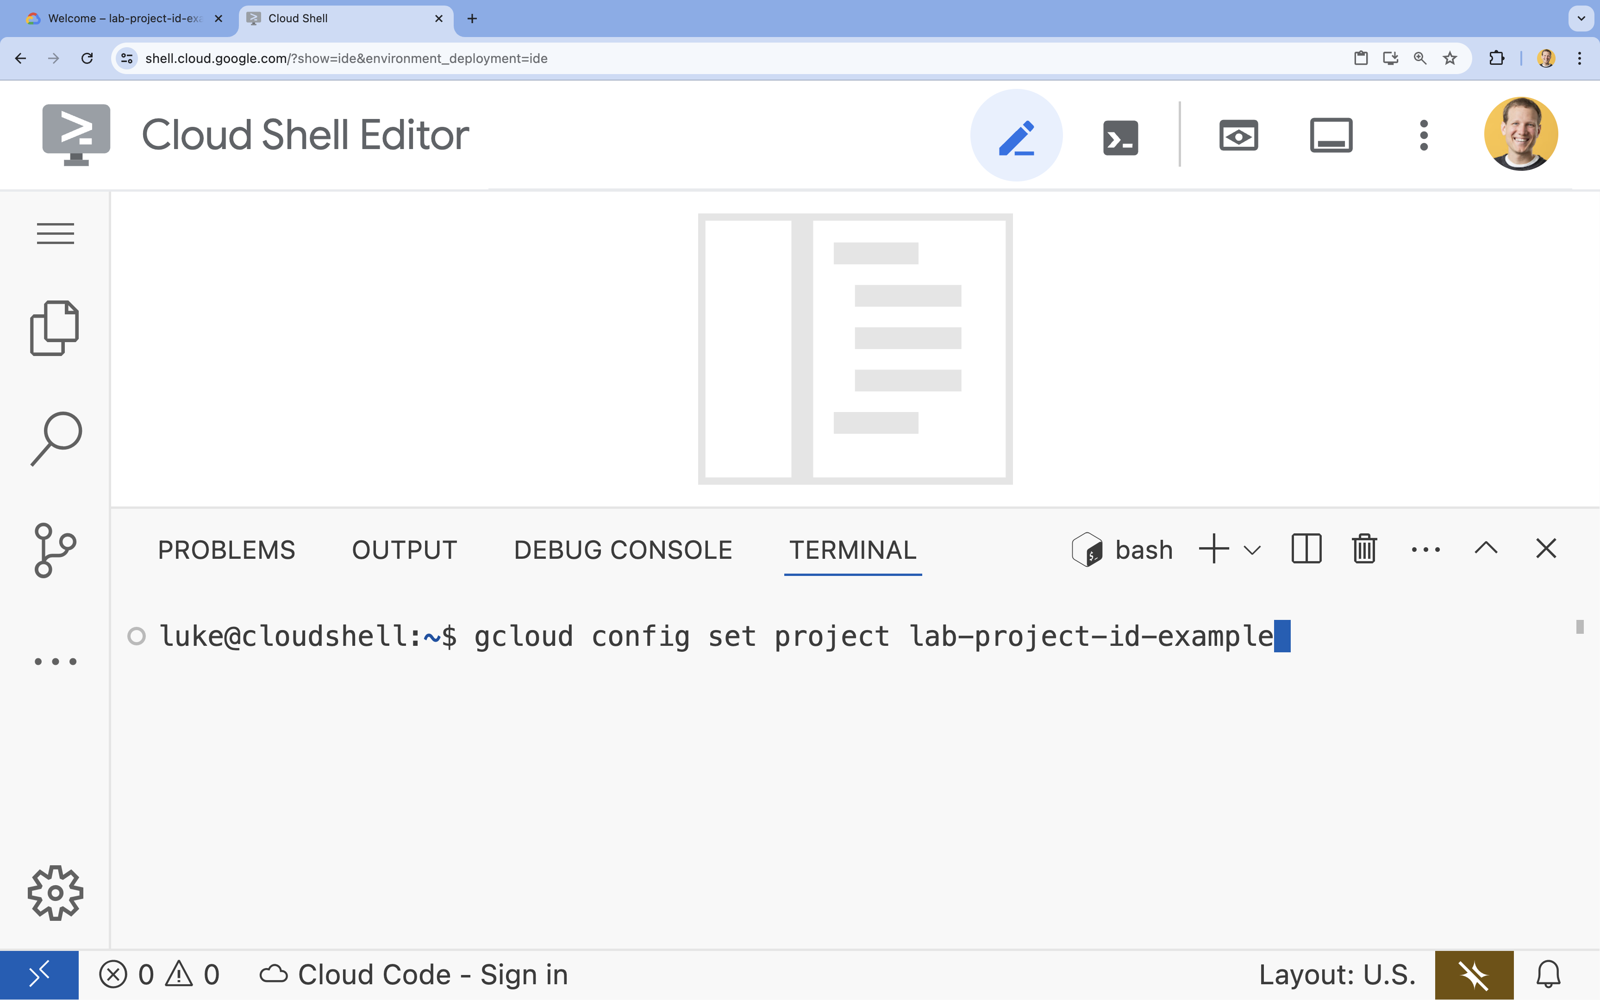Expand the three-dot more options menu
The height and width of the screenshot is (1000, 1600).
1425,549
